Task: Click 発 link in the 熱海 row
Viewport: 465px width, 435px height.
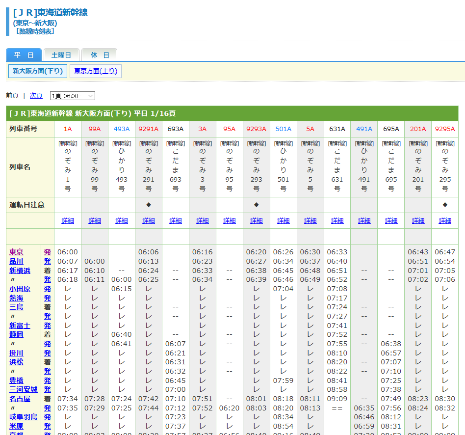Action: pos(48,298)
